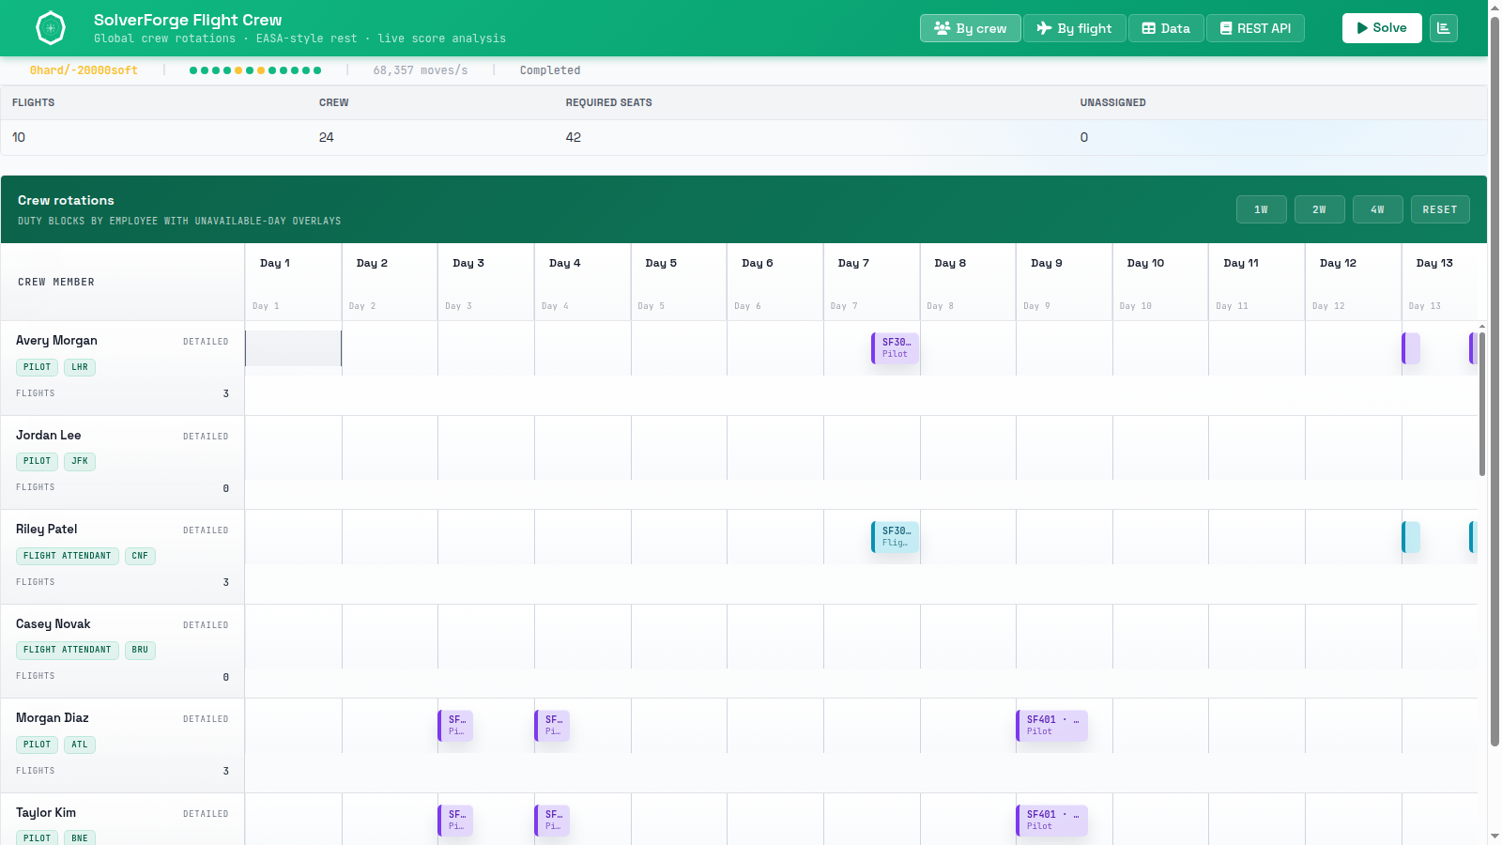The image size is (1502, 845).
Task: Set timeline zoom to 1W
Action: [x=1262, y=209]
